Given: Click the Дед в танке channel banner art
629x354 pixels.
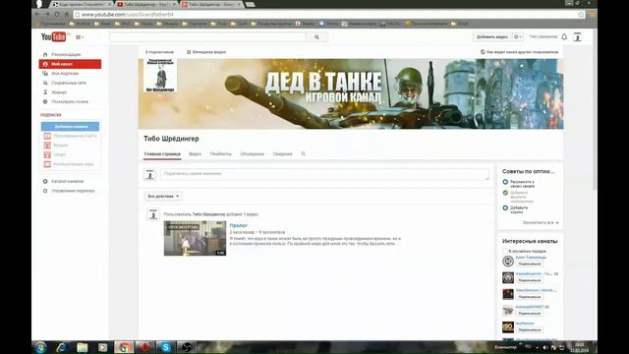Looking at the screenshot, I should pos(351,94).
